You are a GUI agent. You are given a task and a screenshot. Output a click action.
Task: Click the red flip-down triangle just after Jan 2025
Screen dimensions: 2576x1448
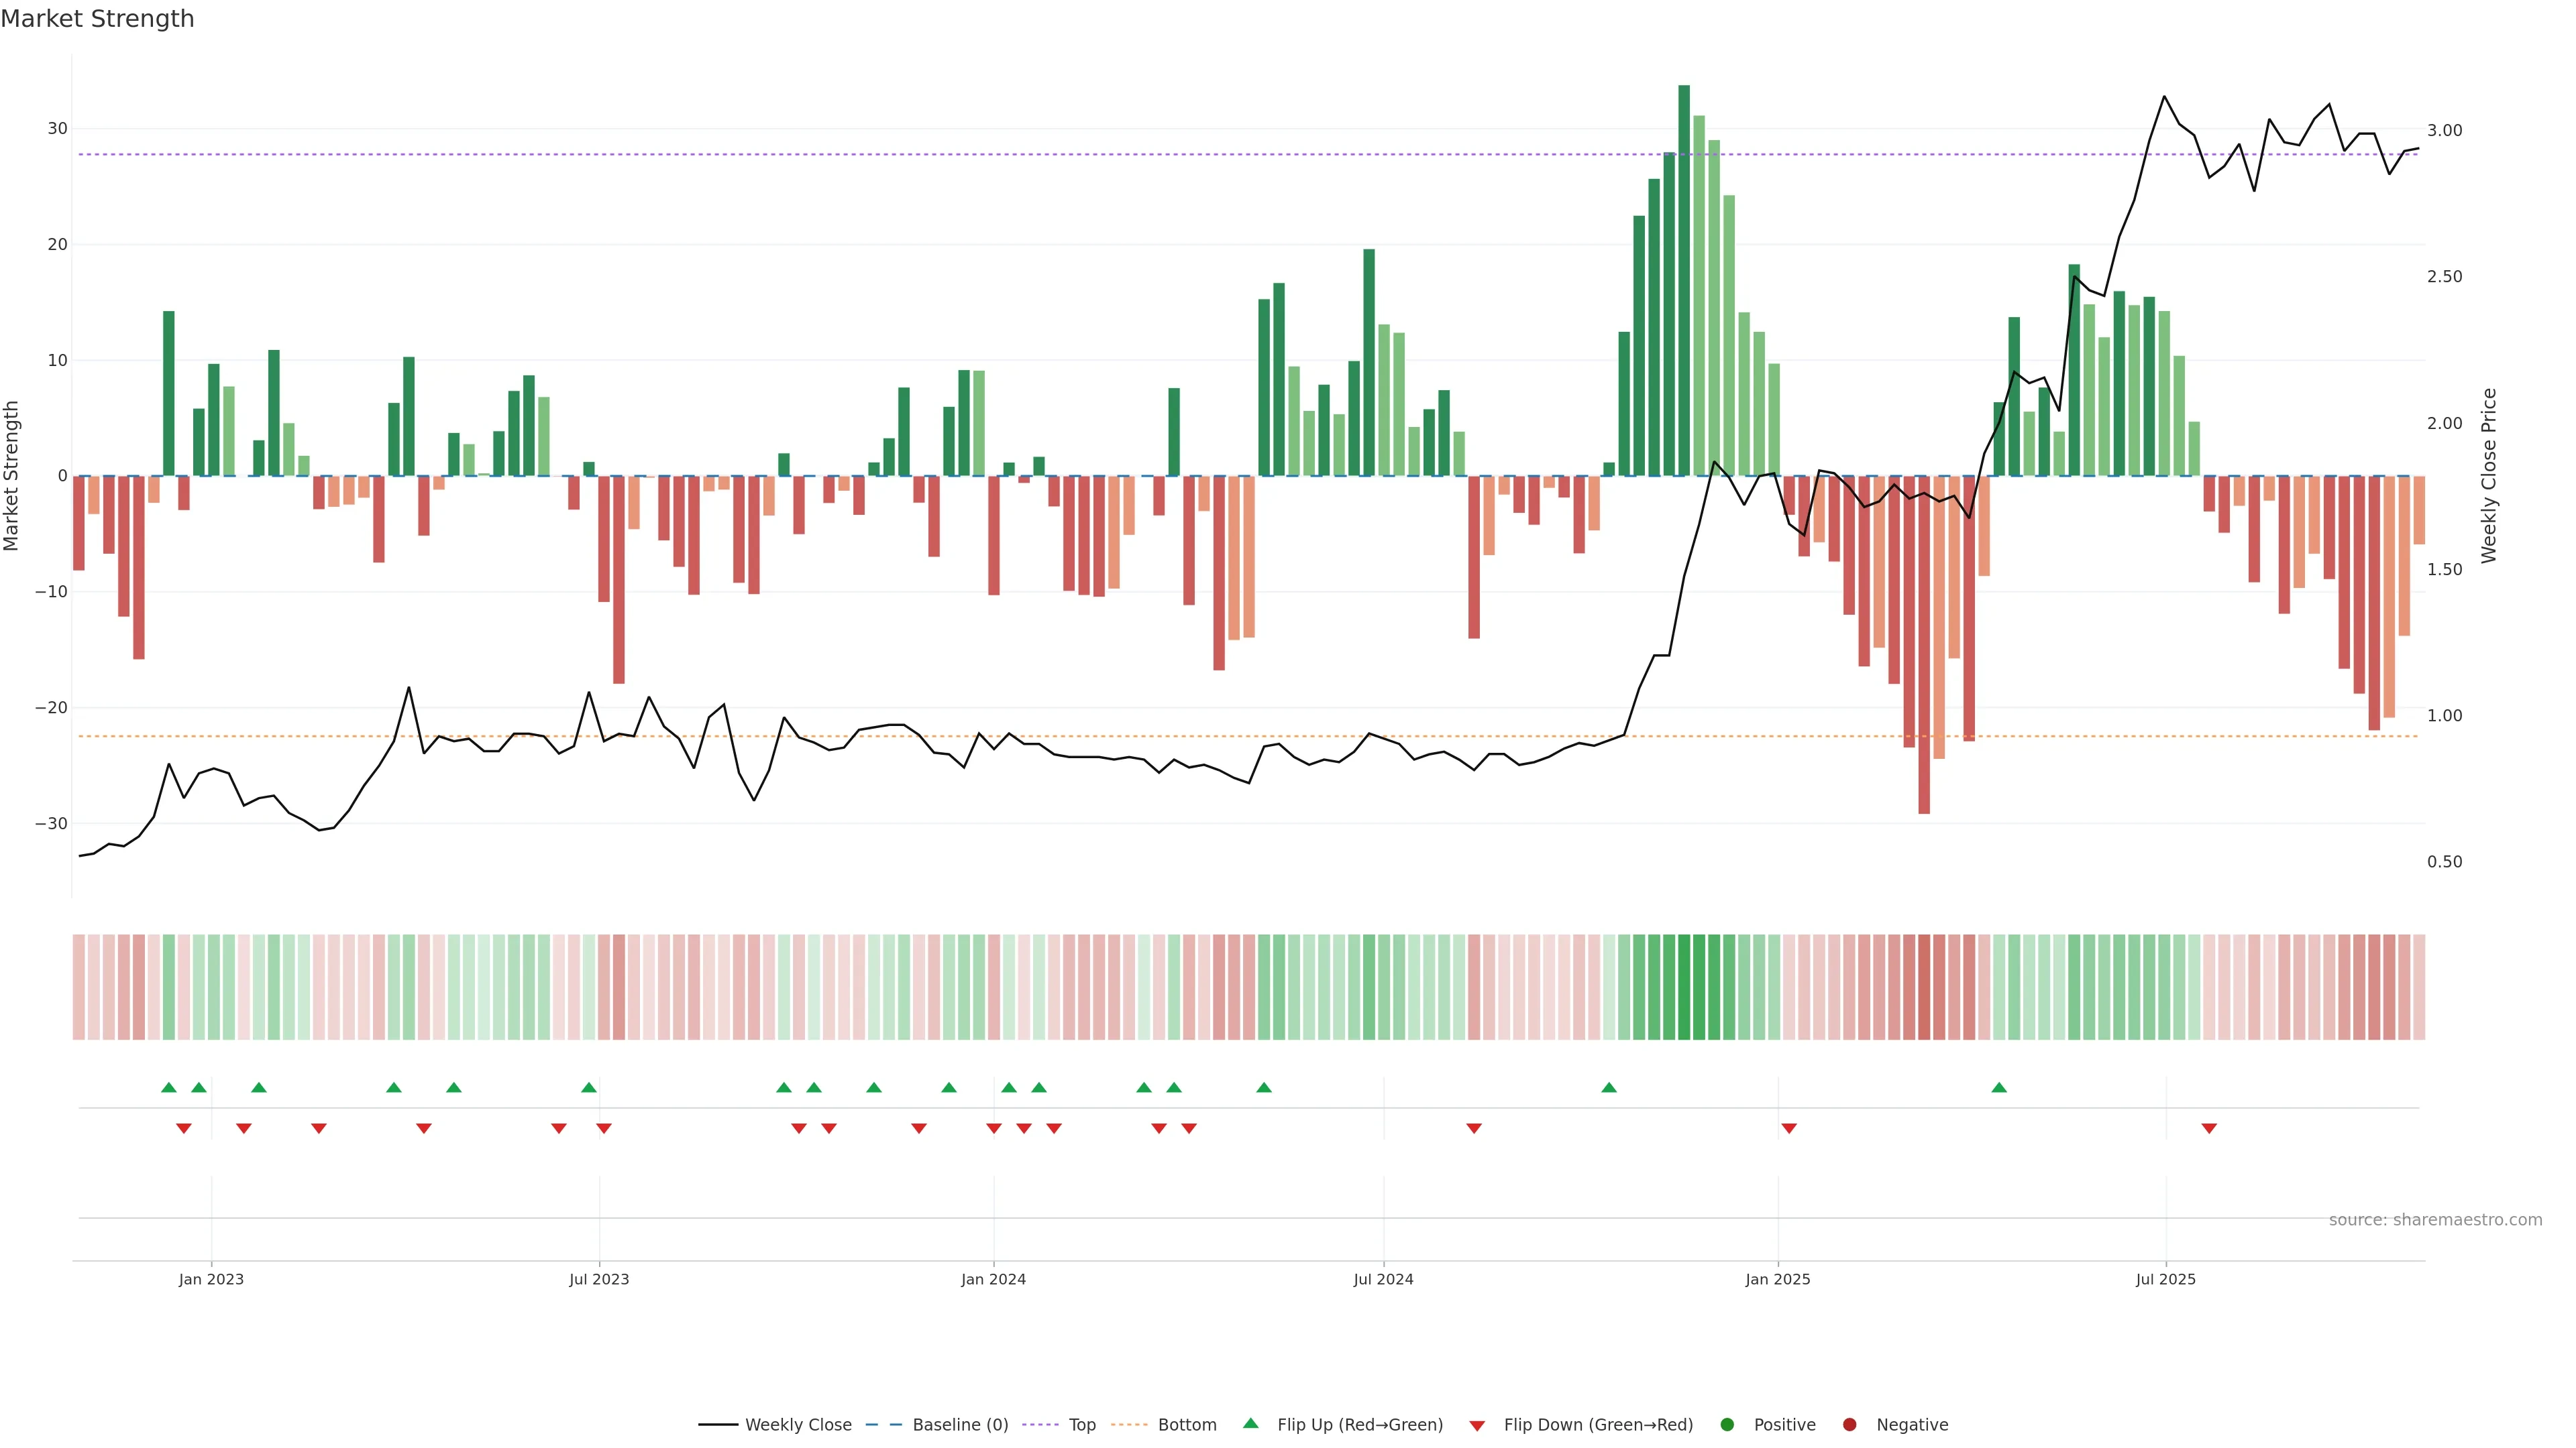pyautogui.click(x=1789, y=1128)
